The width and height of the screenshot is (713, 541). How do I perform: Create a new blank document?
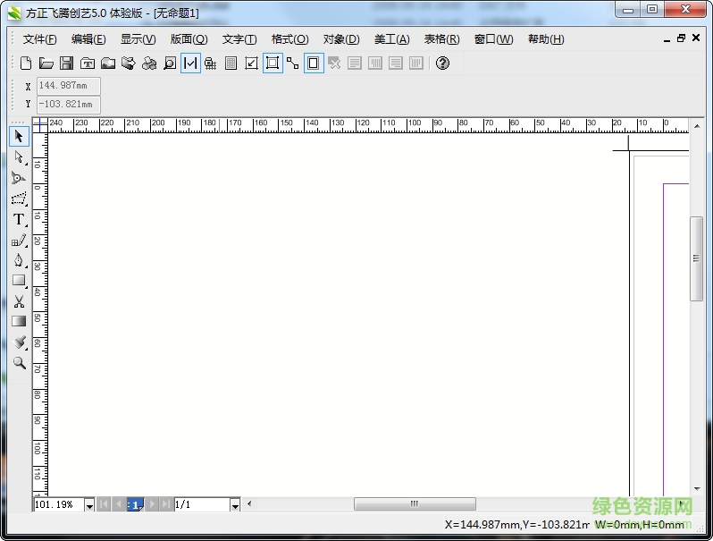coord(26,63)
